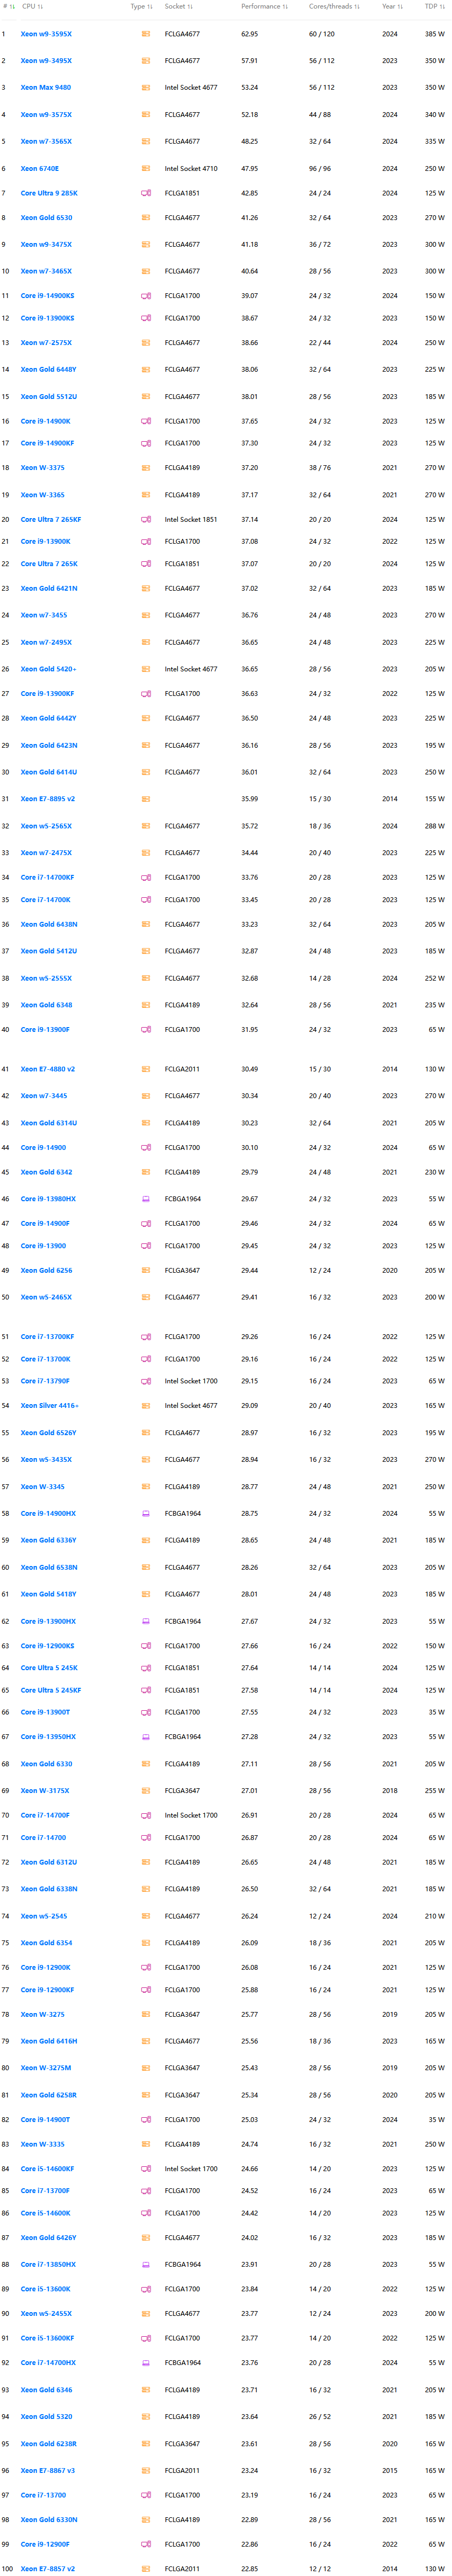Click performance score 62.95 for Xeon w9-3595X
Viewport: 452px width, 2576px height.
click(x=249, y=34)
